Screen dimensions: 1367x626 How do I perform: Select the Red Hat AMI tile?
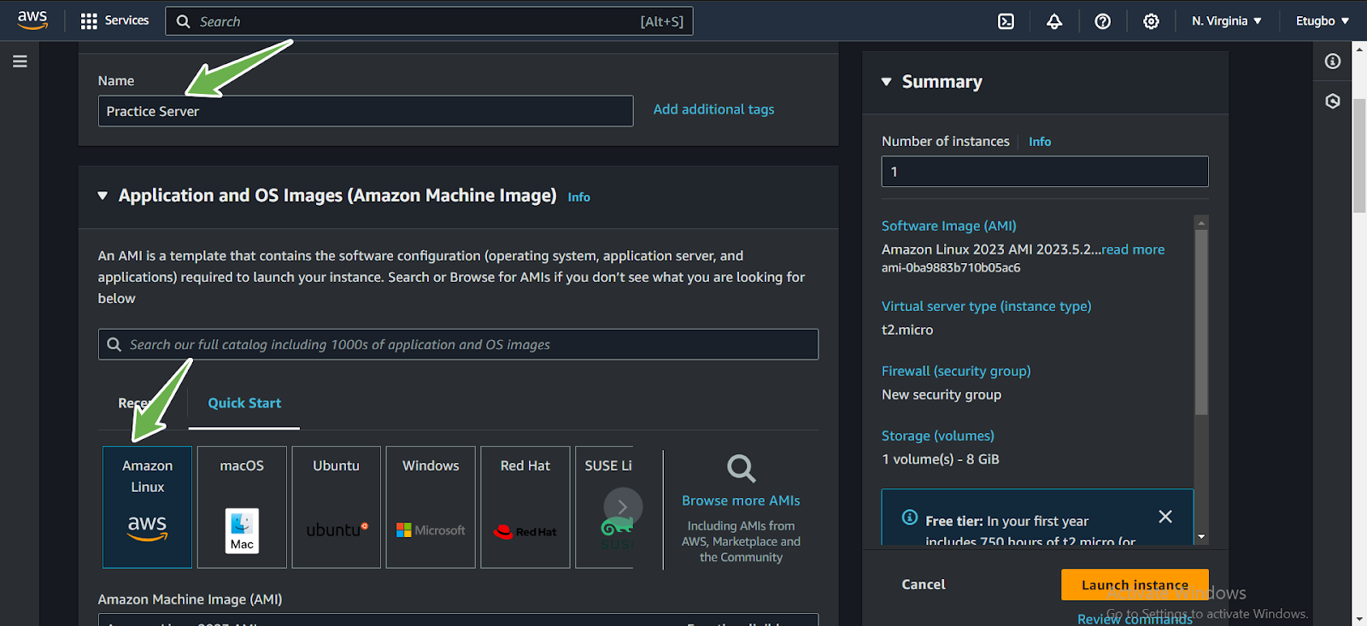[x=525, y=507]
